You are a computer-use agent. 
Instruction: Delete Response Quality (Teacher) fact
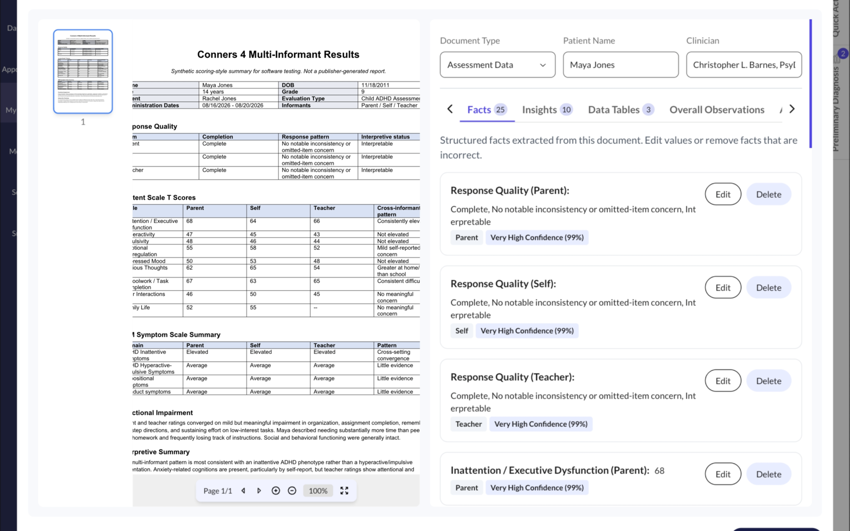pyautogui.click(x=768, y=381)
